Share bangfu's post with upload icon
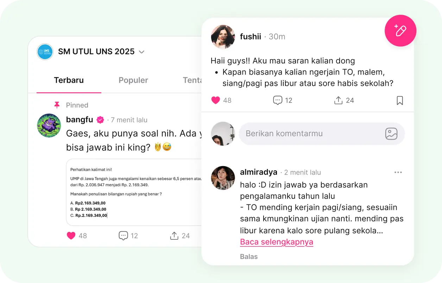Image resolution: width=442 pixels, height=283 pixels. 174,236
